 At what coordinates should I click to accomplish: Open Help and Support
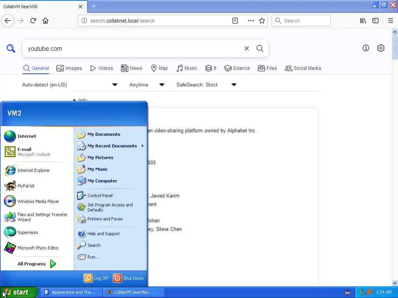tap(111, 234)
